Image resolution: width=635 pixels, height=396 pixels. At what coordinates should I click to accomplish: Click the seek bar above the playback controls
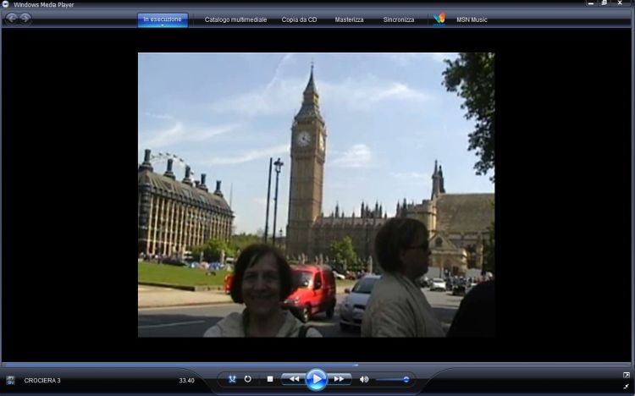click(x=317, y=365)
